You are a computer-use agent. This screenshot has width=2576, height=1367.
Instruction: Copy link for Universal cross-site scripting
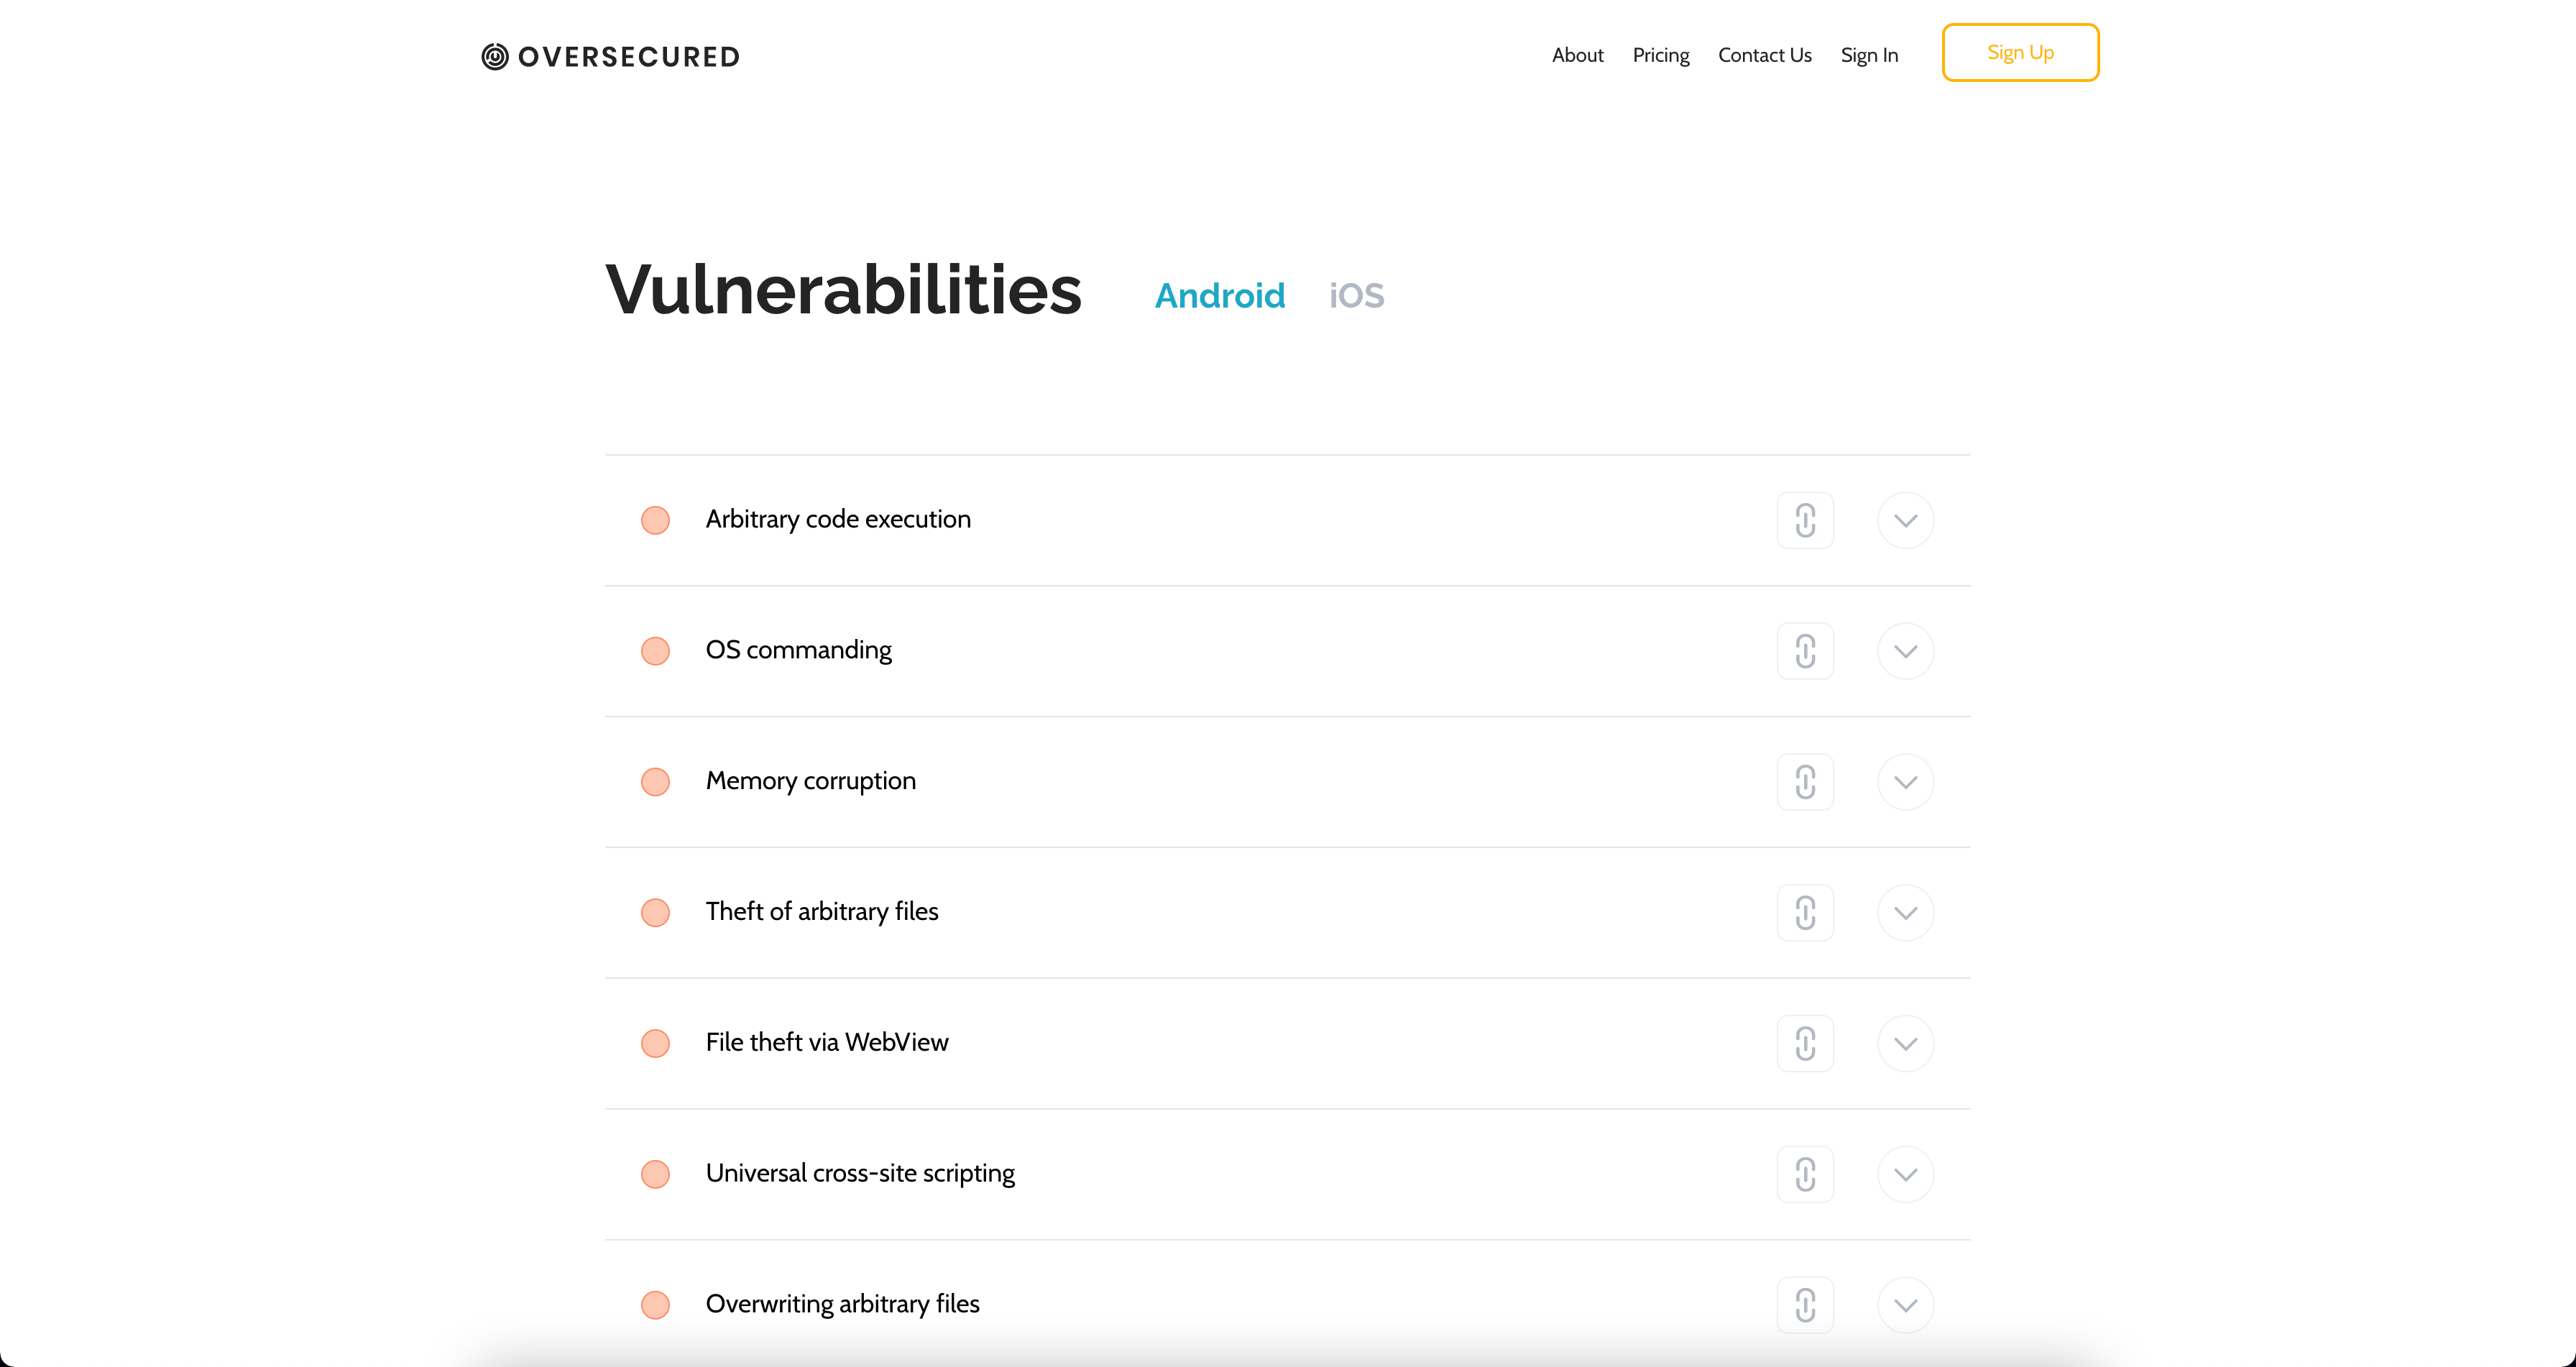1804,1174
